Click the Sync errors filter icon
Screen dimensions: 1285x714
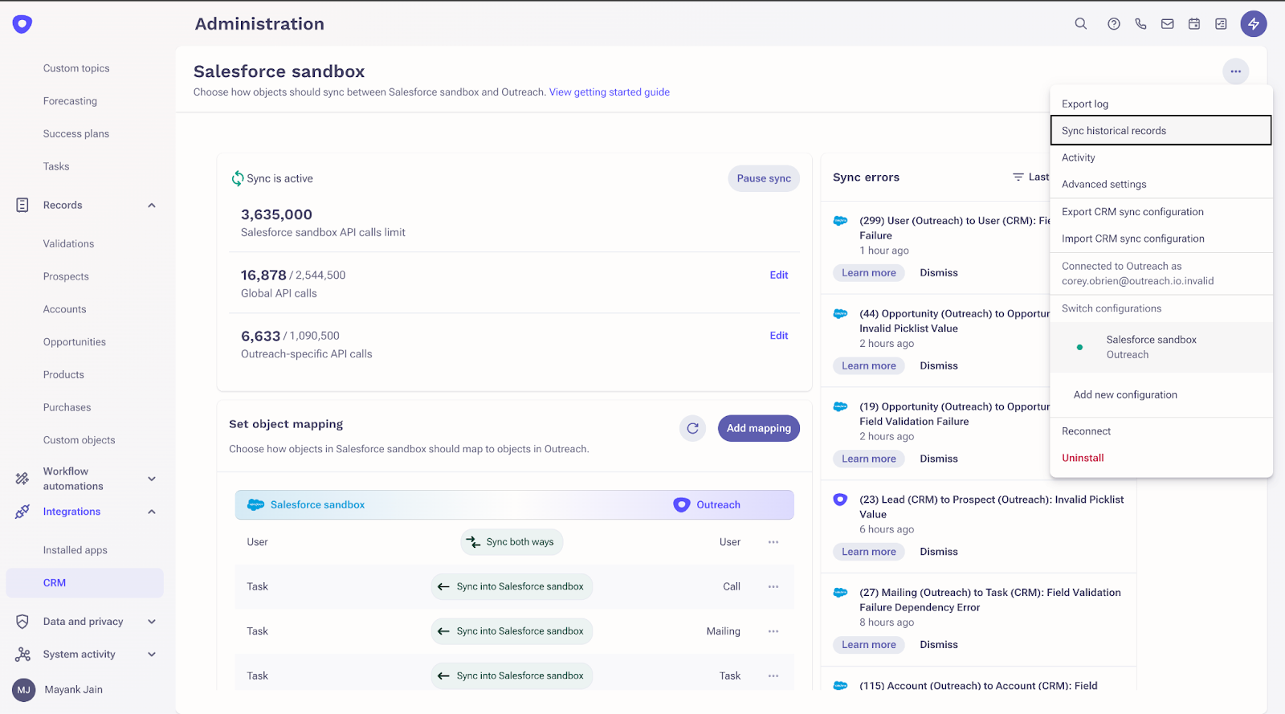[1018, 177]
